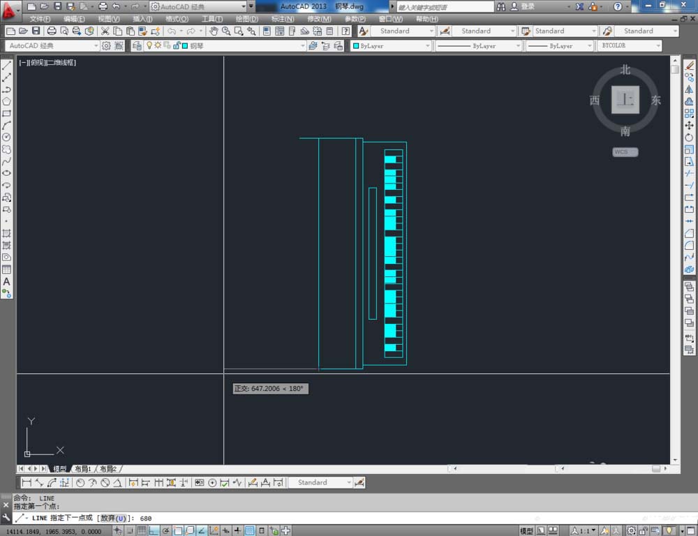
Task: Toggle the layer on/off lightbulb icon
Action: 149,45
